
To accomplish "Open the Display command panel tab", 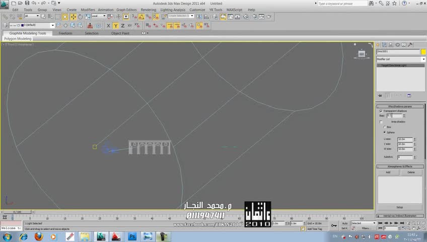I will pyautogui.click(x=403, y=45).
